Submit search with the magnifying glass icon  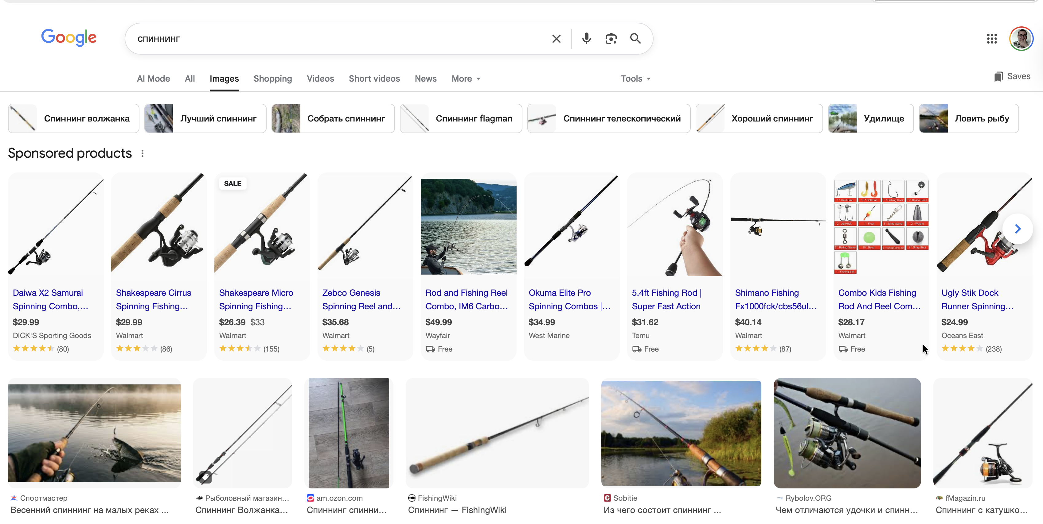(635, 38)
